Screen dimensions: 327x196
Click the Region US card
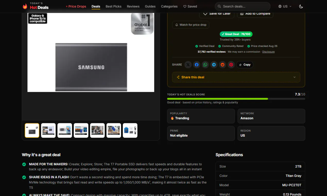271,133
